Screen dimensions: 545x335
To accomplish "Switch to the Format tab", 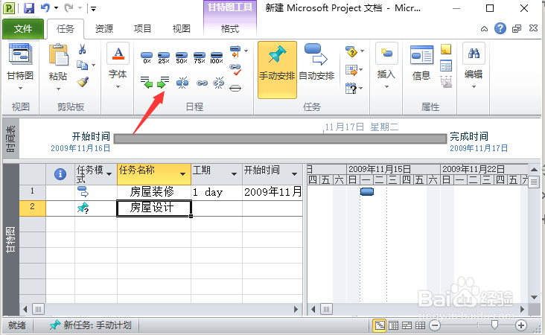I will [230, 29].
